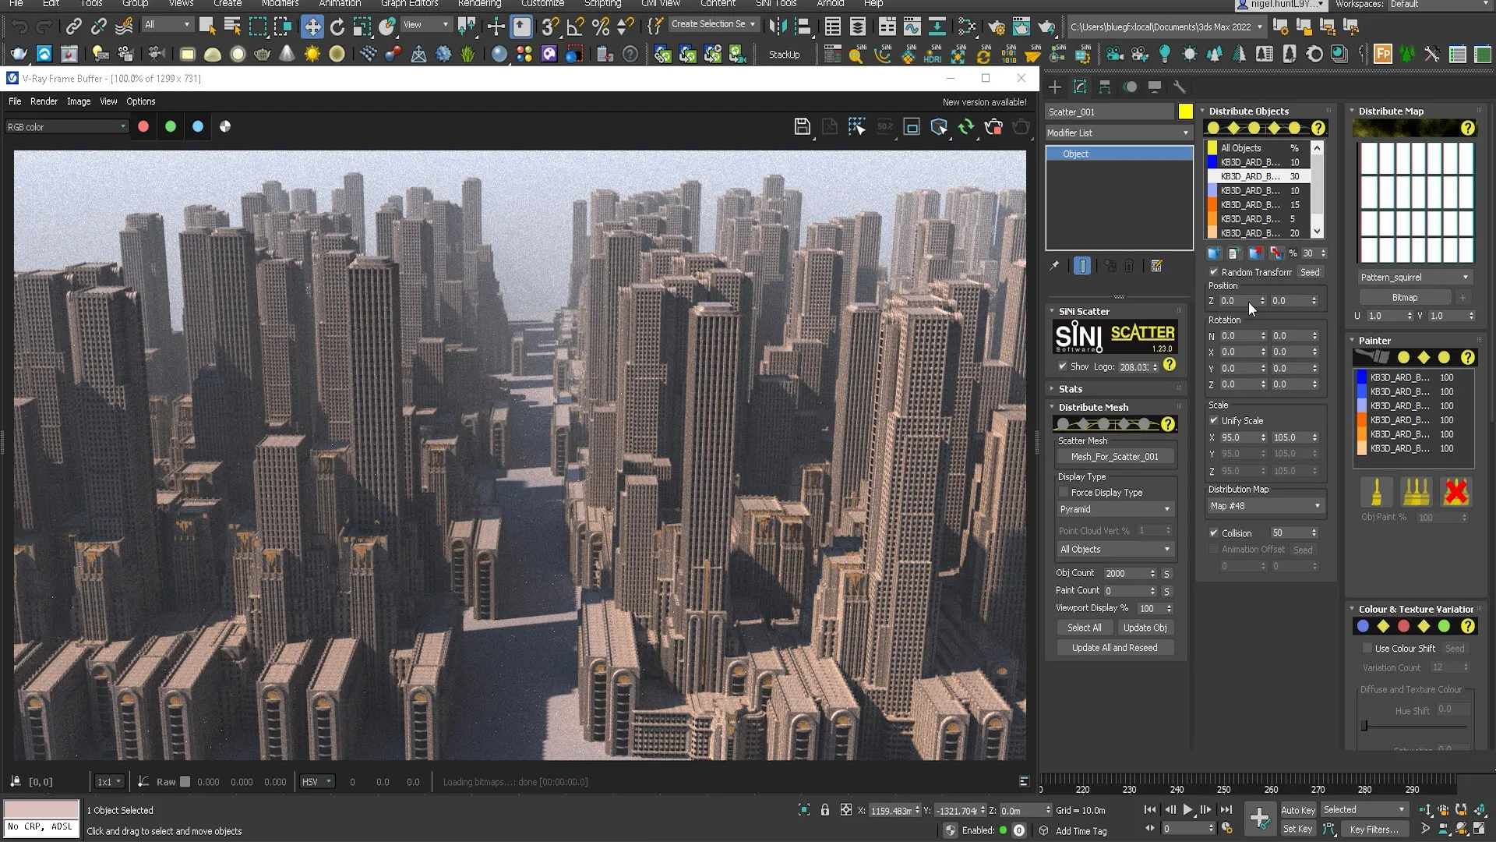The width and height of the screenshot is (1496, 842).
Task: Click the Mesh_For_Scatter_001 button
Action: 1115,457
